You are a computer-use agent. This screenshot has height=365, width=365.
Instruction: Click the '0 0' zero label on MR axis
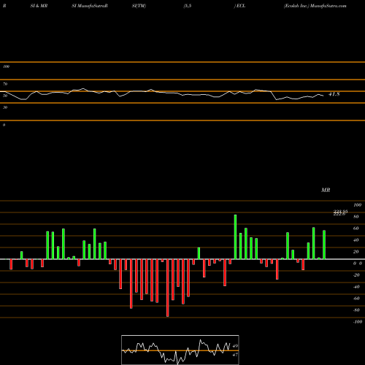click(x=358, y=264)
